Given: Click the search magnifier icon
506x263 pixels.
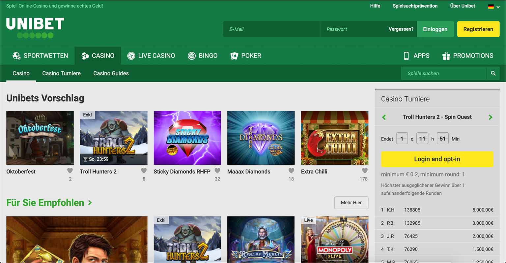Looking at the screenshot, I should click(493, 74).
